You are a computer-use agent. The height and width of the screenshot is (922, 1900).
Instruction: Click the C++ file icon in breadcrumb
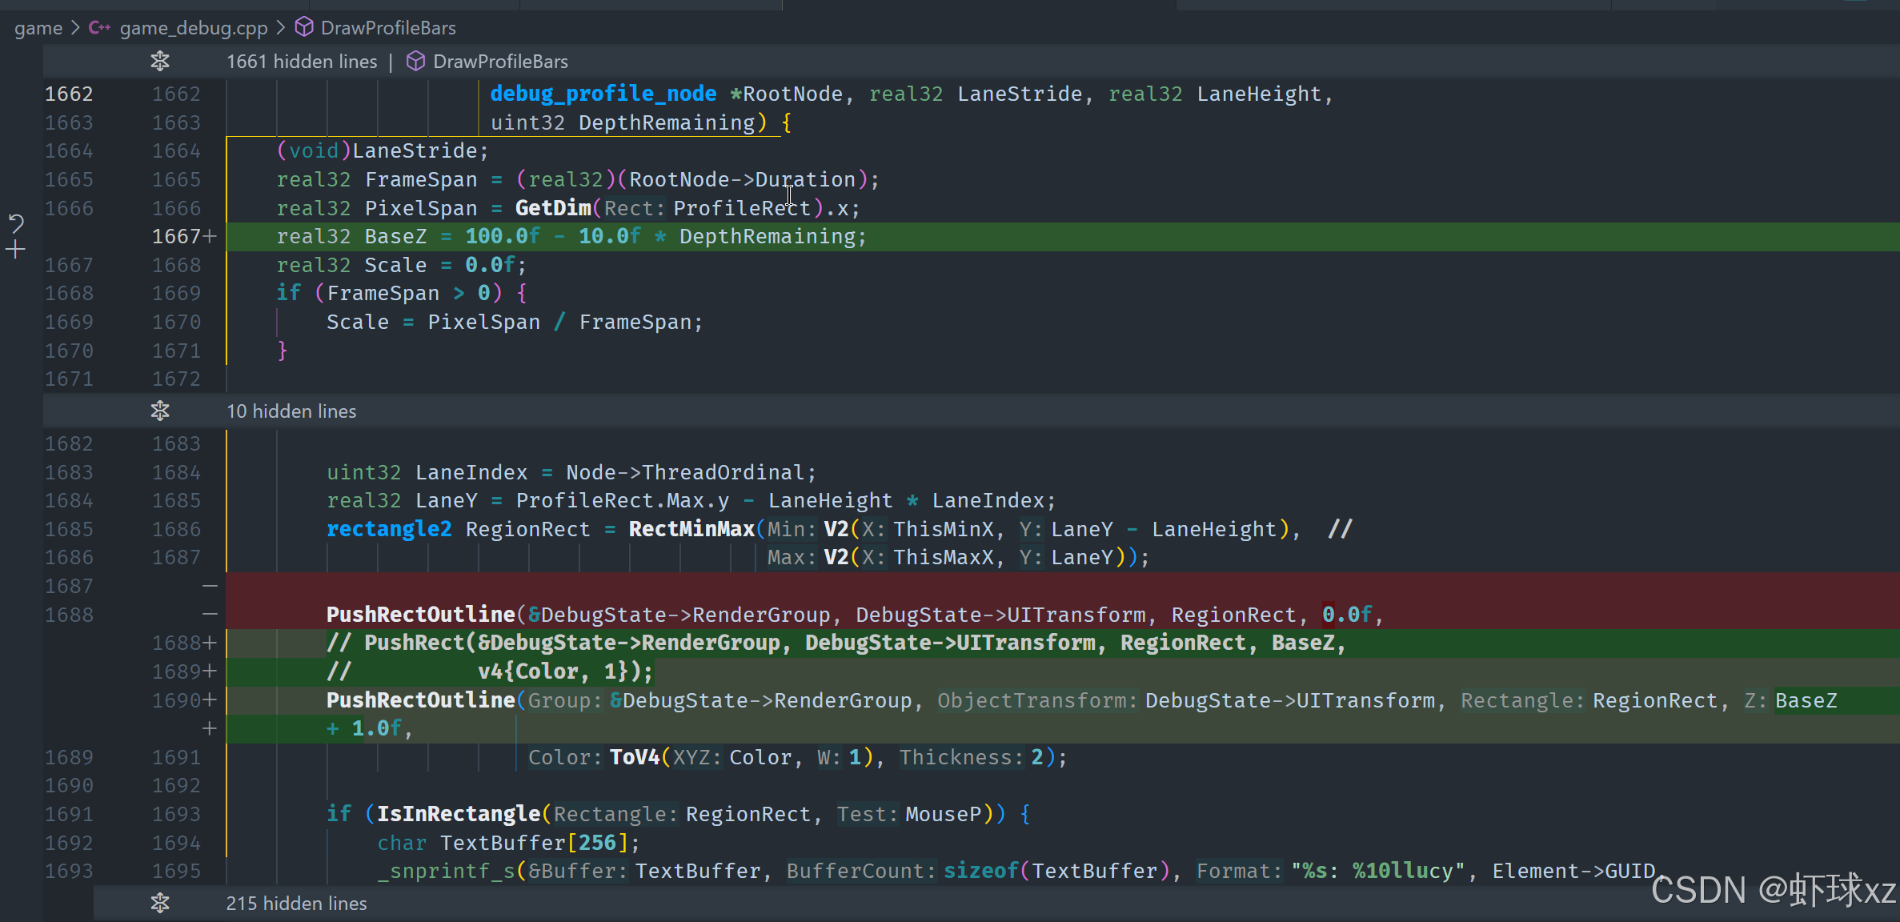pyautogui.click(x=99, y=28)
